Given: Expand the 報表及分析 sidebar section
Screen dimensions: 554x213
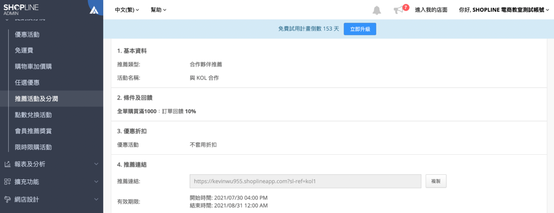Looking at the screenshot, I should (x=52, y=164).
